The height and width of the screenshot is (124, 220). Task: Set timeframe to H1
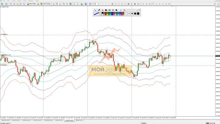156,4
